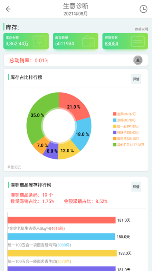Open 详情 for 库存占比排行榜
The height and width of the screenshot is (271, 152).
tap(136, 79)
